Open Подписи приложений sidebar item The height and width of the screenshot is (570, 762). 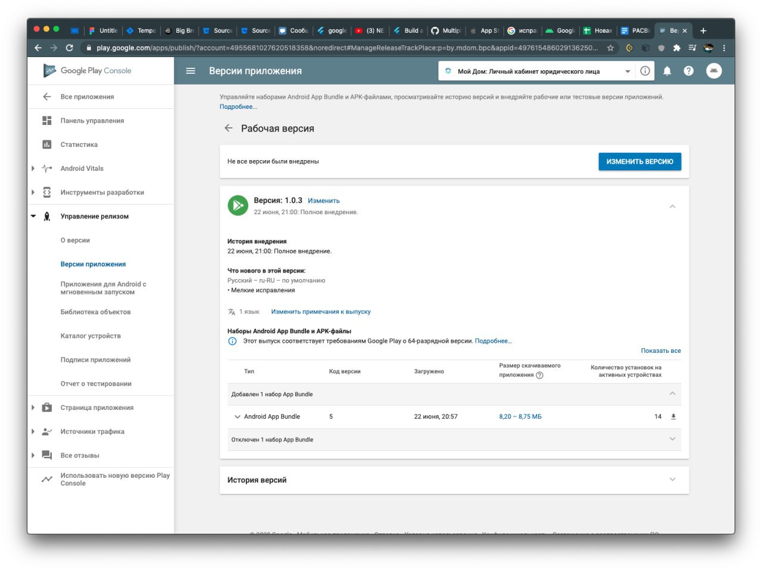click(95, 360)
